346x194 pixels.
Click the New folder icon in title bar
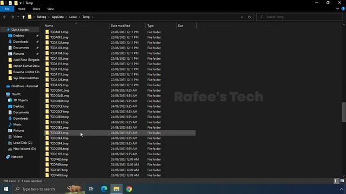point(16,3)
